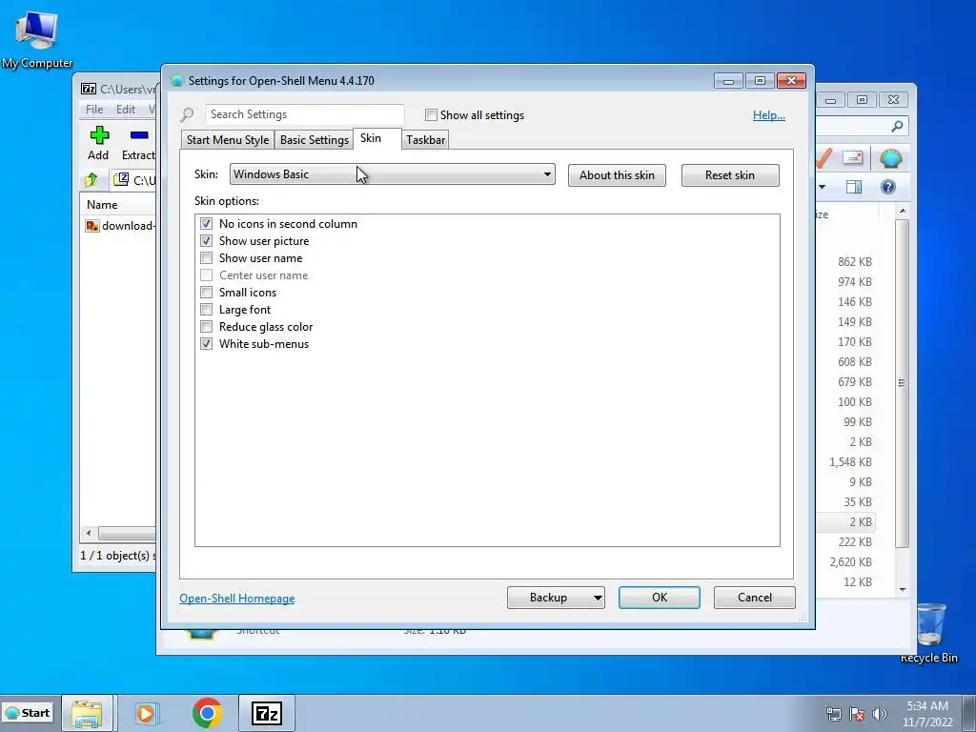Open My Computer desktop icon
This screenshot has width=976, height=732.
[37, 38]
